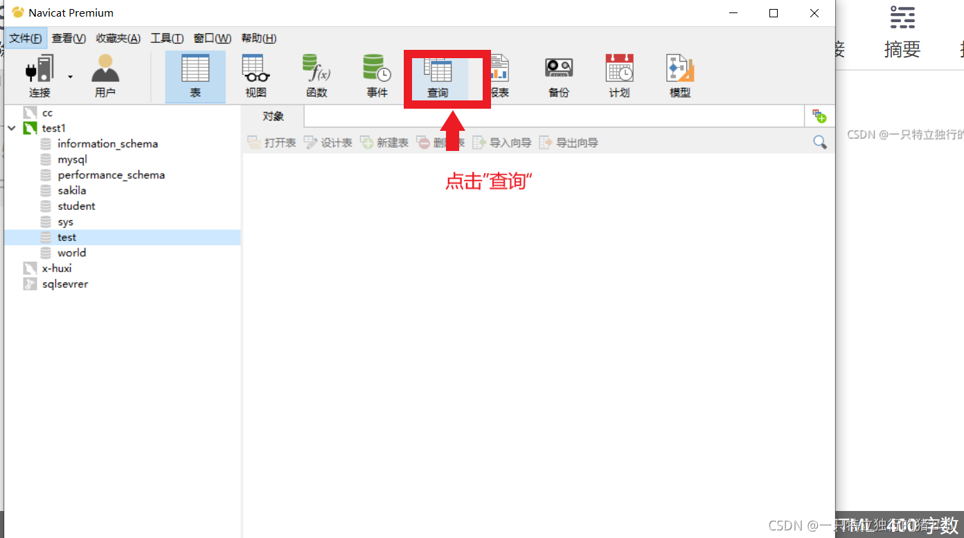
Task: Collapse the test1 connection node
Action: tap(12, 128)
